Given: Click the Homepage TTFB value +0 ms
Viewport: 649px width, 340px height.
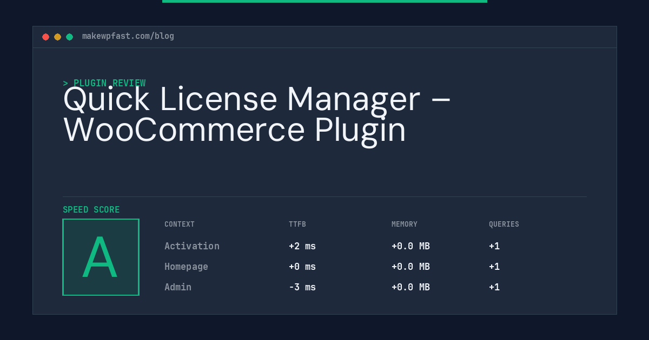Looking at the screenshot, I should point(302,267).
